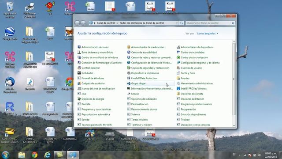Click the Gadgets de escritorio icon
The image size is (282, 159).
(79, 83)
